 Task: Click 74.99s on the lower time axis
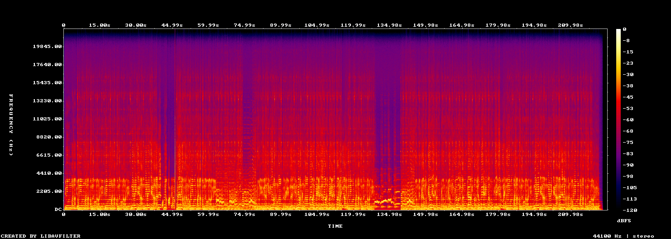(x=244, y=215)
